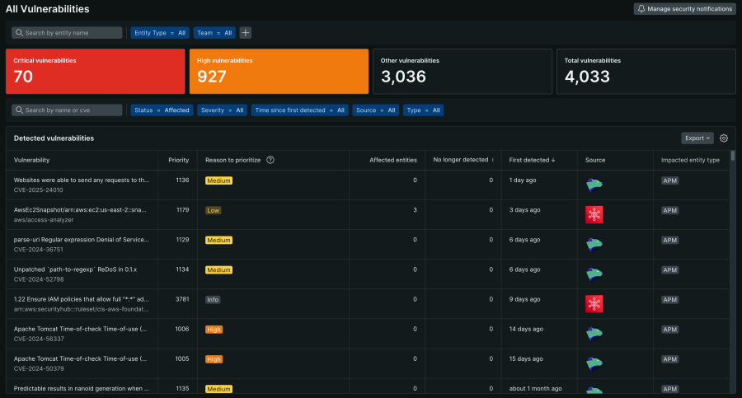Click the bell icon for security notifications
The image size is (742, 398).
641,9
